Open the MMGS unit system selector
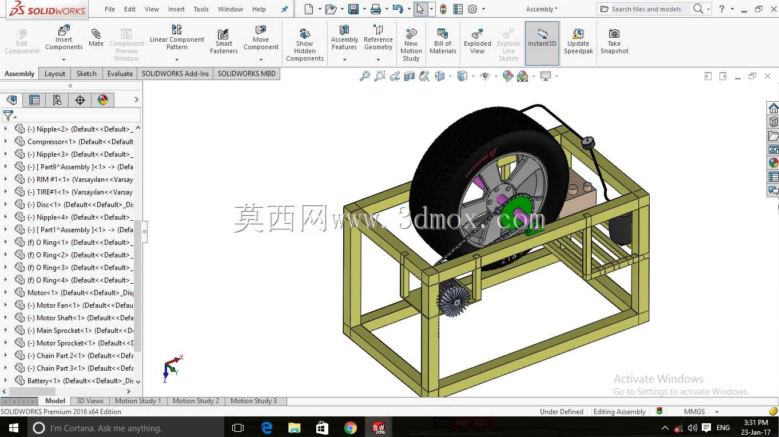 tap(700, 411)
